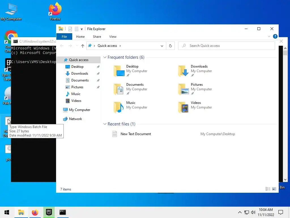Click the Search Quick access field

pyautogui.click(x=226, y=46)
